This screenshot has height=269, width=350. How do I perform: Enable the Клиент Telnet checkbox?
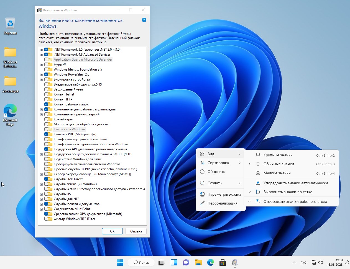pos(46,94)
